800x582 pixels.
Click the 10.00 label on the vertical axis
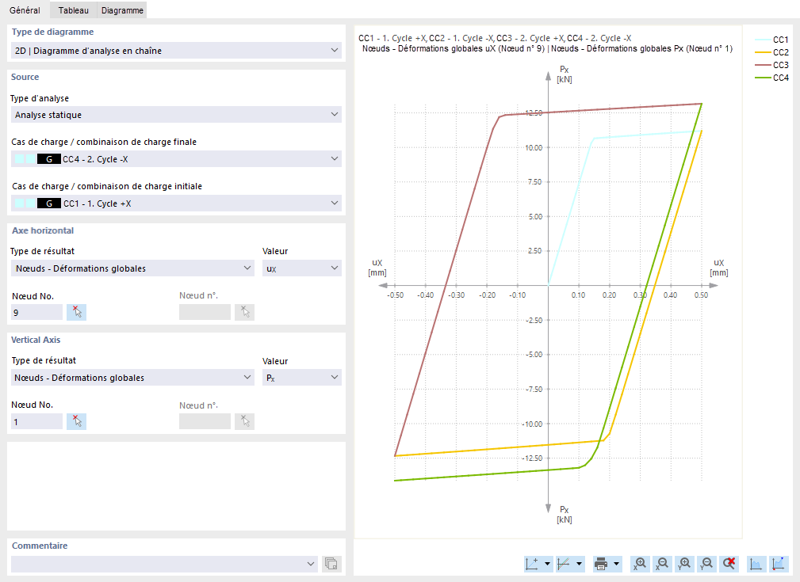(534, 148)
